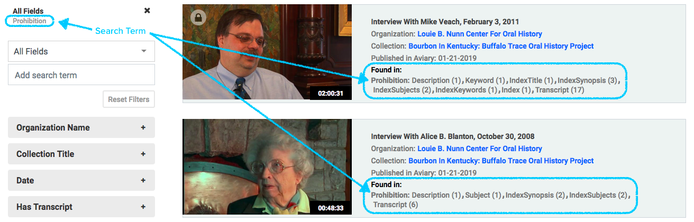
Task: Click the lock icon on Mike Veach video
Action: [198, 18]
